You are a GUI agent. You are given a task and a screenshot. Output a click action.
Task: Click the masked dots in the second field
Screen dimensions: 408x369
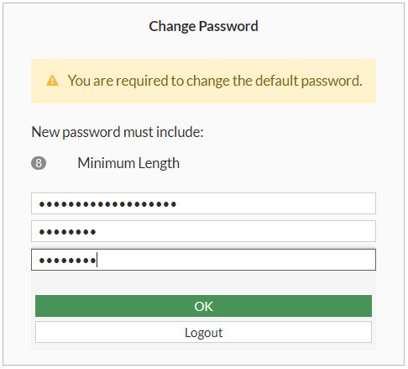tap(67, 232)
